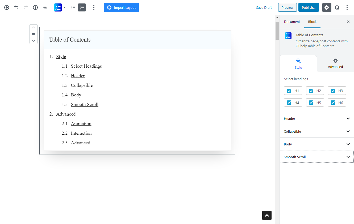Close the settings sidebar
Screen dimensions: 354x224
[x=348, y=22]
